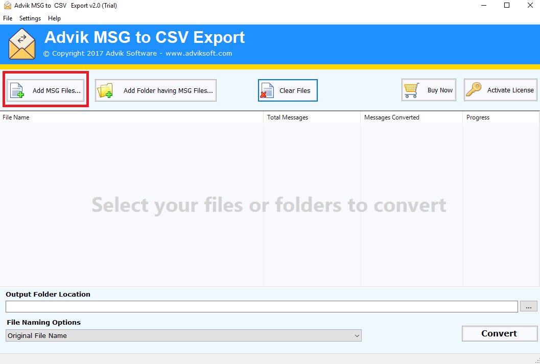Click the Messages Converted column header

(412, 117)
